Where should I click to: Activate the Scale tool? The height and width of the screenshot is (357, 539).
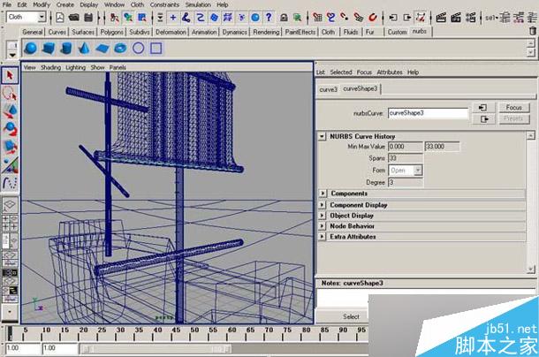[10, 147]
